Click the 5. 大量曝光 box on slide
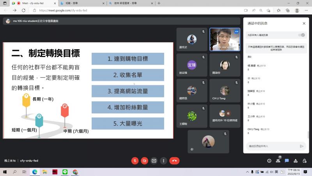The height and width of the screenshot is (176, 312). tap(128, 124)
